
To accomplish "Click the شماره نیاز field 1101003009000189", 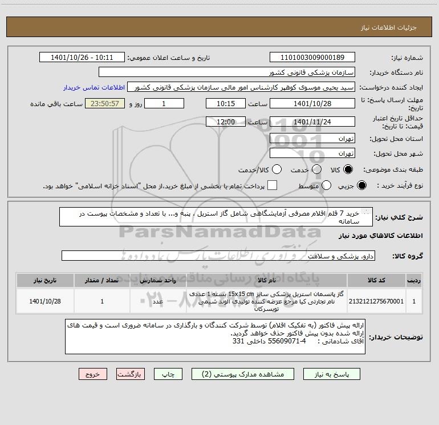I will coord(312,57).
